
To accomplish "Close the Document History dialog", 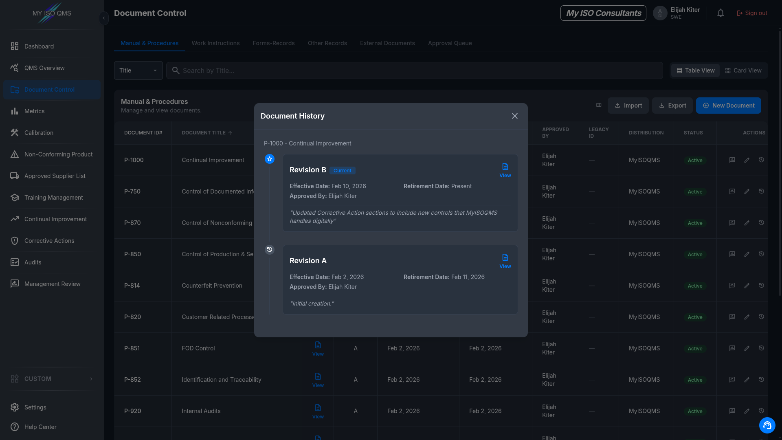I will 515,116.
